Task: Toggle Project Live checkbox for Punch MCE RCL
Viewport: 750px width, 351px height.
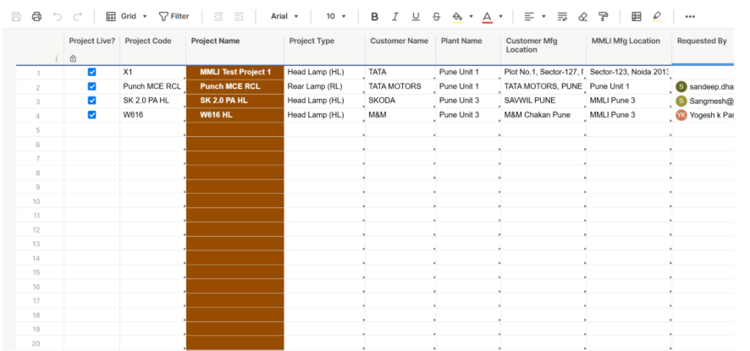Action: (92, 86)
